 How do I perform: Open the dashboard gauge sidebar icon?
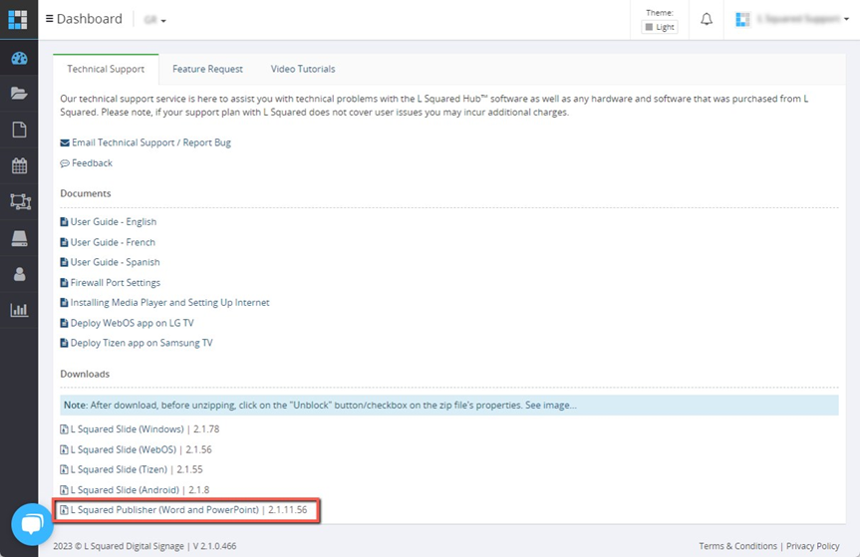click(x=19, y=58)
